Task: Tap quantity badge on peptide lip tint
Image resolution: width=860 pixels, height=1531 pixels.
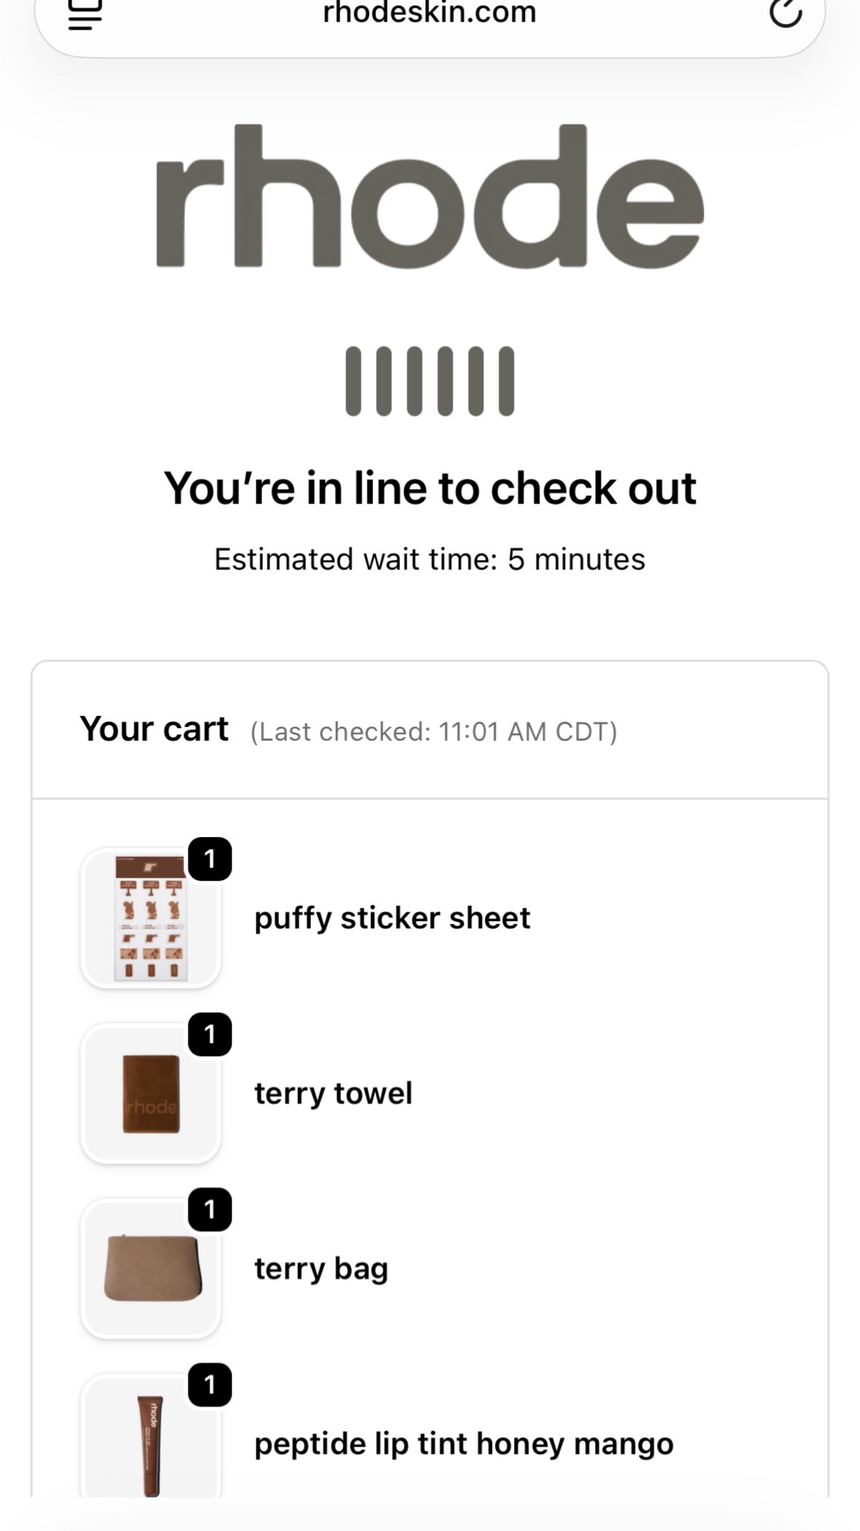Action: click(x=210, y=1385)
